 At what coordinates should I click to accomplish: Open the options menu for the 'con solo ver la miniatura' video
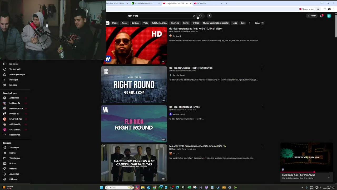coord(263,145)
